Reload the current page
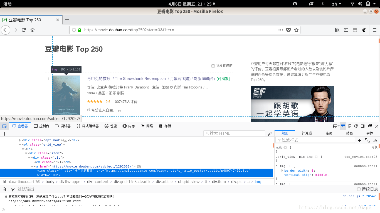 [24, 30]
